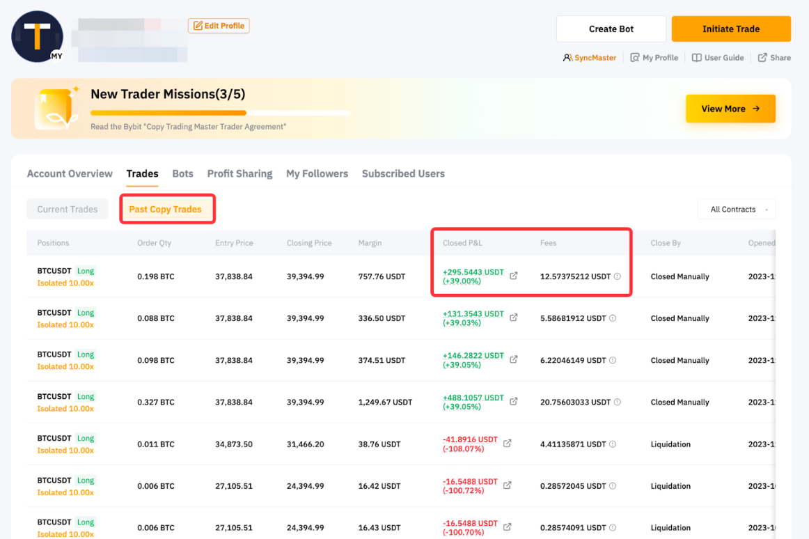Image resolution: width=809 pixels, height=539 pixels.
Task: Click info icon next to 12.57375212 USDT fee
Action: (618, 276)
